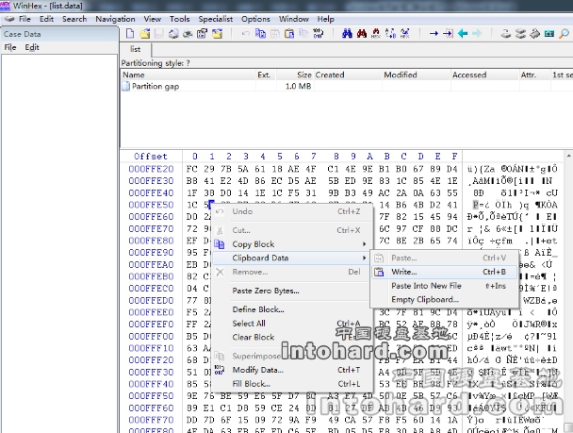Viewport: 573px width, 433px height.
Task: Click the Offset column header in hex view
Action: coord(150,157)
